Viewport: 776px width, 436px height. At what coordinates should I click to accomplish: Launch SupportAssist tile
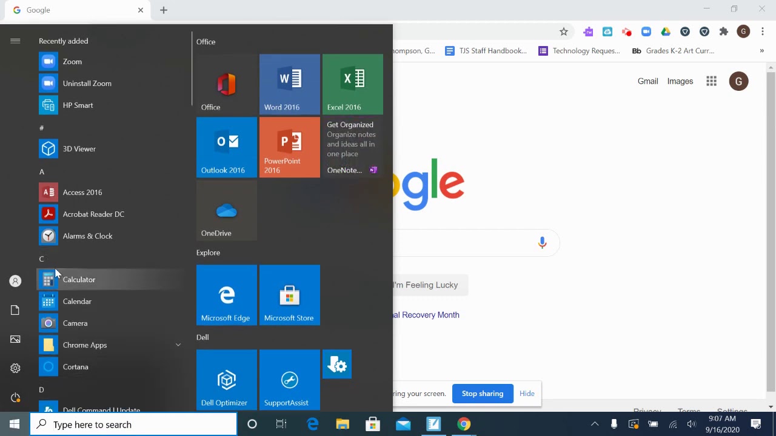290,380
